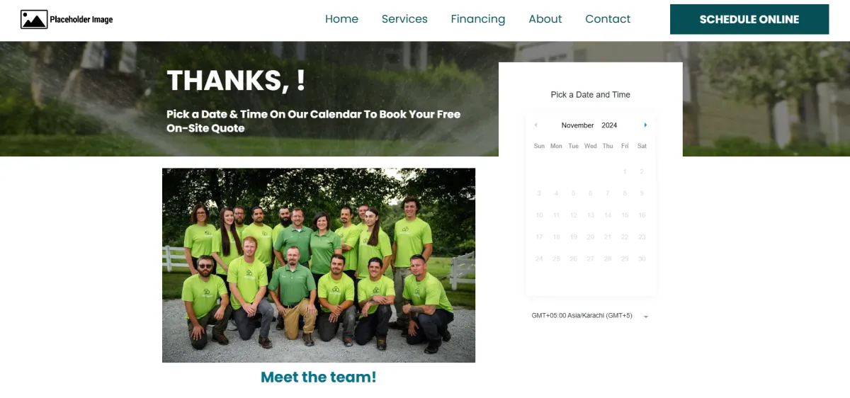The height and width of the screenshot is (398, 850).
Task: Expand the Asia/Karachi timezone dropdown
Action: pyautogui.click(x=590, y=316)
